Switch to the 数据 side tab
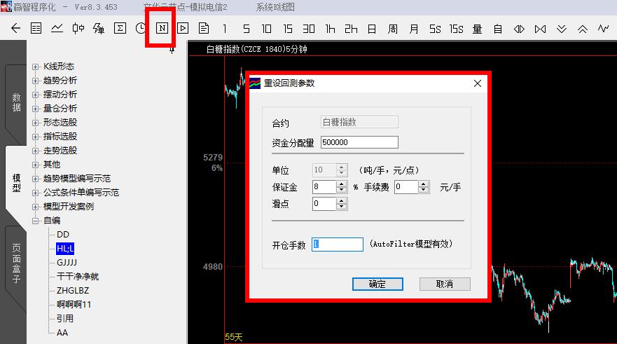617x344 pixels. click(x=16, y=103)
